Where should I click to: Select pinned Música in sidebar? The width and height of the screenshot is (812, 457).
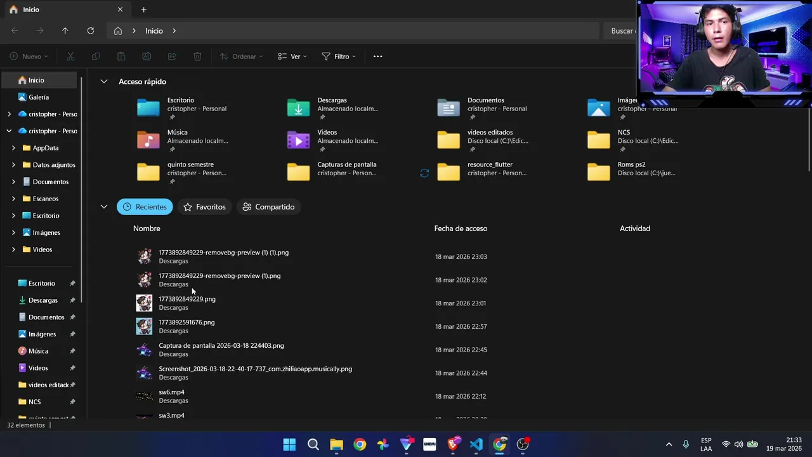point(39,351)
